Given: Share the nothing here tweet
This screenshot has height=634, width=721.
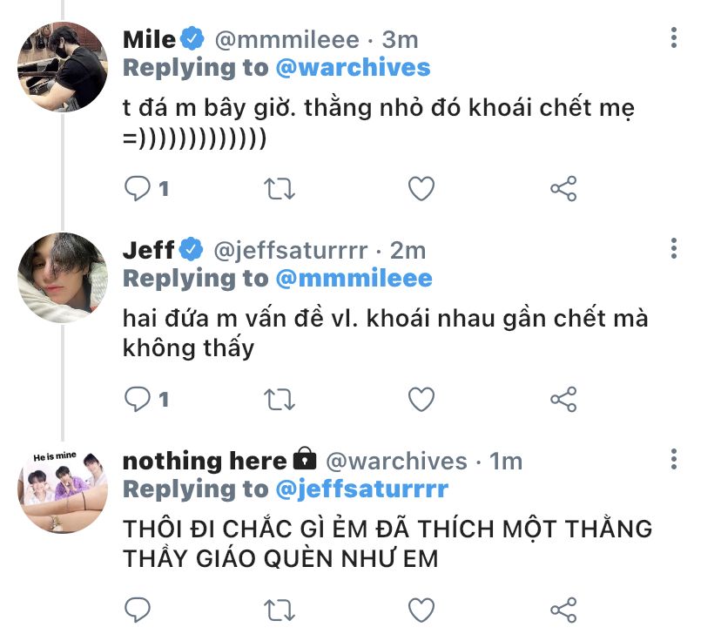Looking at the screenshot, I should 563,609.
